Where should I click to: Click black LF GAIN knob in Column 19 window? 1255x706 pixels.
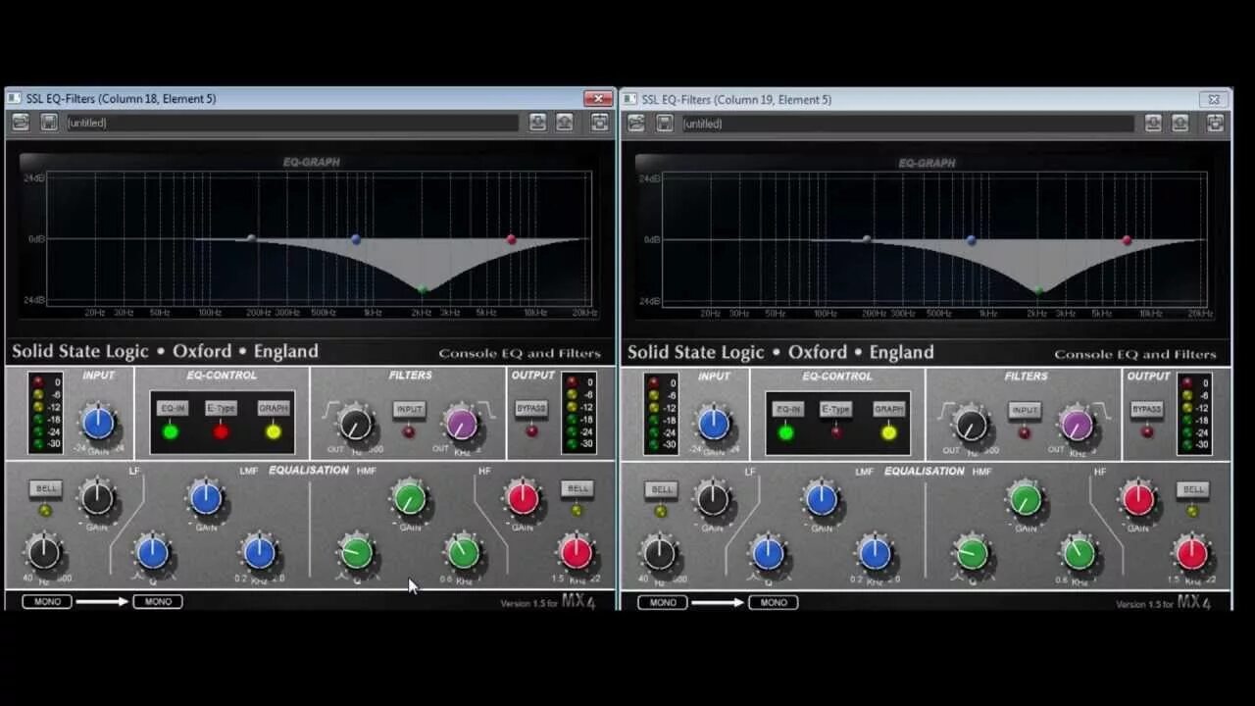click(x=713, y=499)
